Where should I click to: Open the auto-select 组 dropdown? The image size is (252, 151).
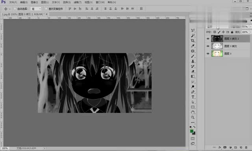[x=36, y=9]
